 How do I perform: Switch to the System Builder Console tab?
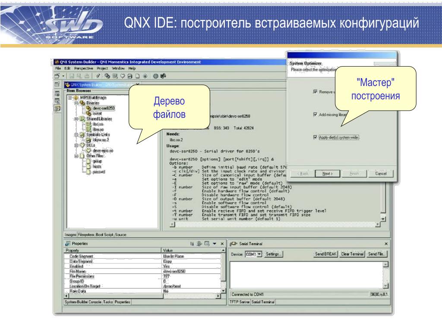point(83,302)
